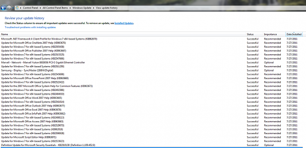Open the recent pages dropdown beside Forward
Screen dimensions: 306x148
pos(13,8)
